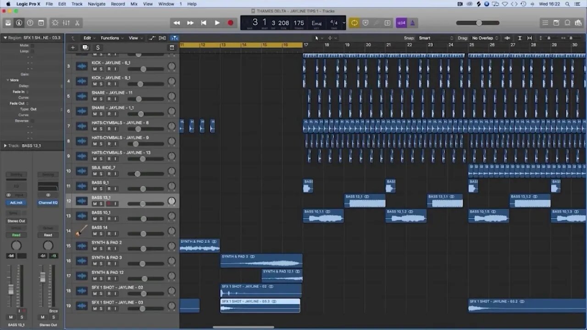
Task: Open Quick Help button
Action: [30, 23]
